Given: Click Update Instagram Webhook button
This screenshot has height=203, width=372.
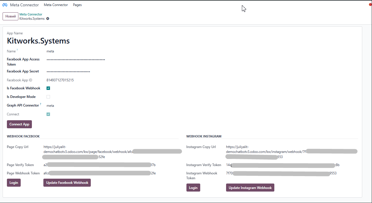Looking at the screenshot, I should pyautogui.click(x=250, y=188).
